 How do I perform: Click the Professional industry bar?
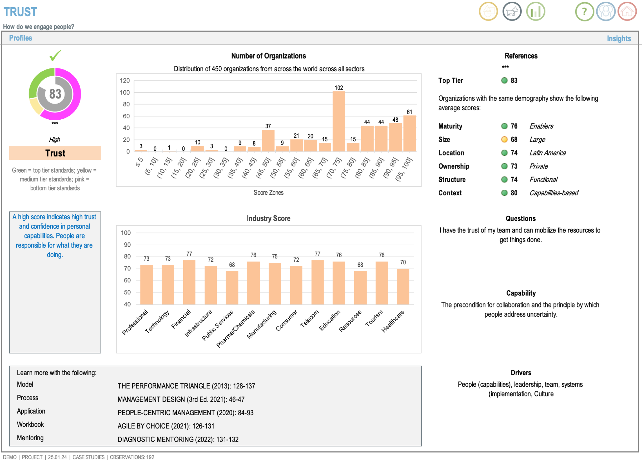[146, 285]
